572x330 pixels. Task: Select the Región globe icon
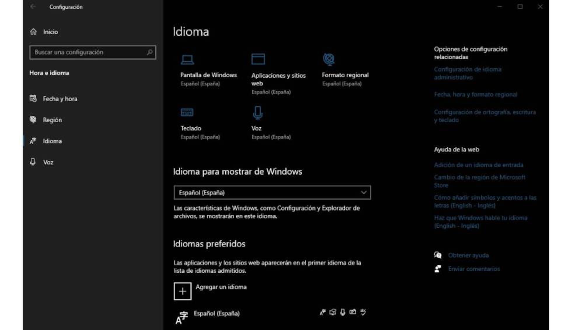point(33,120)
